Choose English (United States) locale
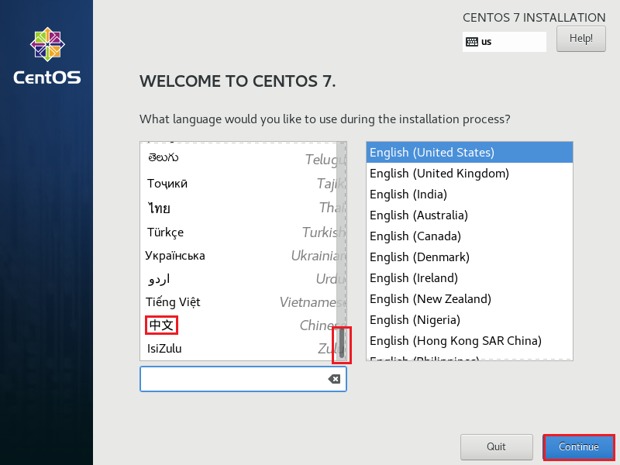The width and height of the screenshot is (620, 465). tap(470, 152)
